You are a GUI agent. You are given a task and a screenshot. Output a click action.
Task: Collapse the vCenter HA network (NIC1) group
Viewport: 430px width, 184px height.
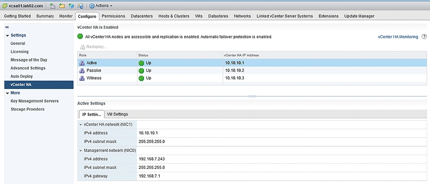click(x=81, y=125)
